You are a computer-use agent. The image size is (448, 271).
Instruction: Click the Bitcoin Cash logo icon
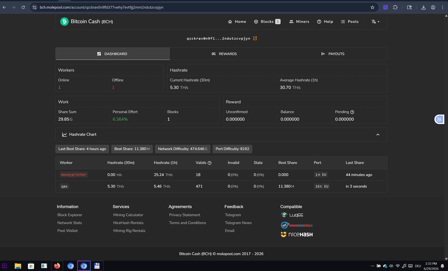coord(64,22)
